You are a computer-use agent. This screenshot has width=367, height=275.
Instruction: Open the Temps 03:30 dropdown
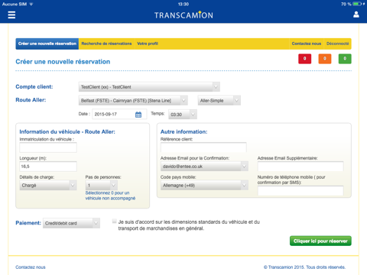183,115
